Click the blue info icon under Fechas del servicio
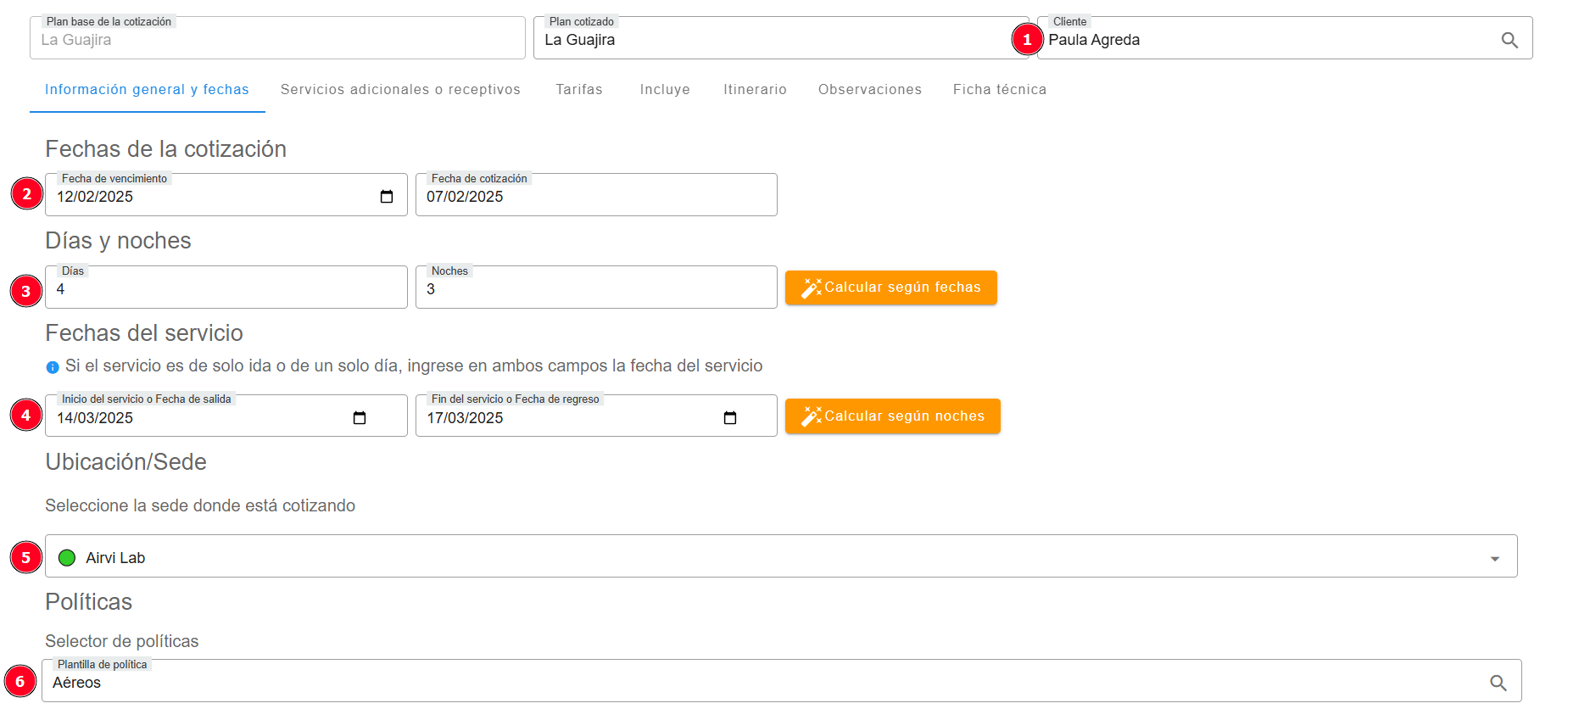This screenshot has height=720, width=1579. pyautogui.click(x=53, y=367)
